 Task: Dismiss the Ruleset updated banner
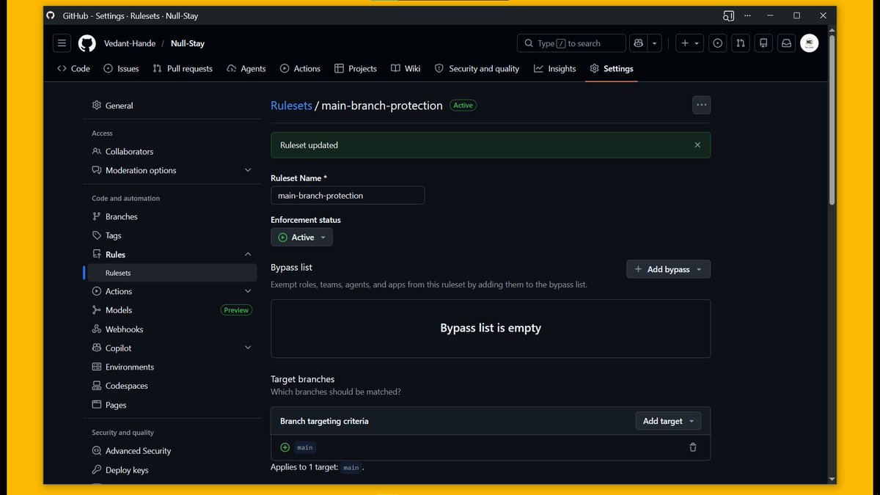pos(697,145)
